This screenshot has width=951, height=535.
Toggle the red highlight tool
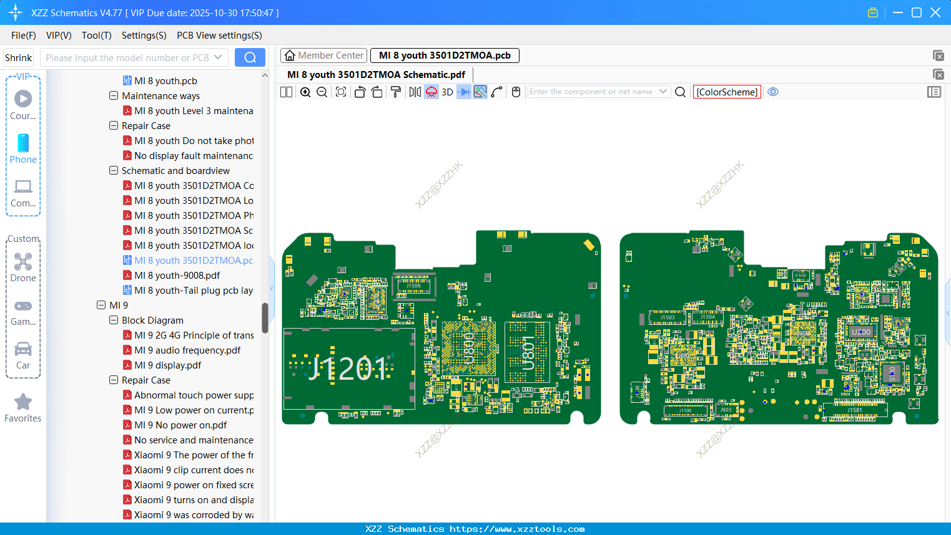point(431,92)
